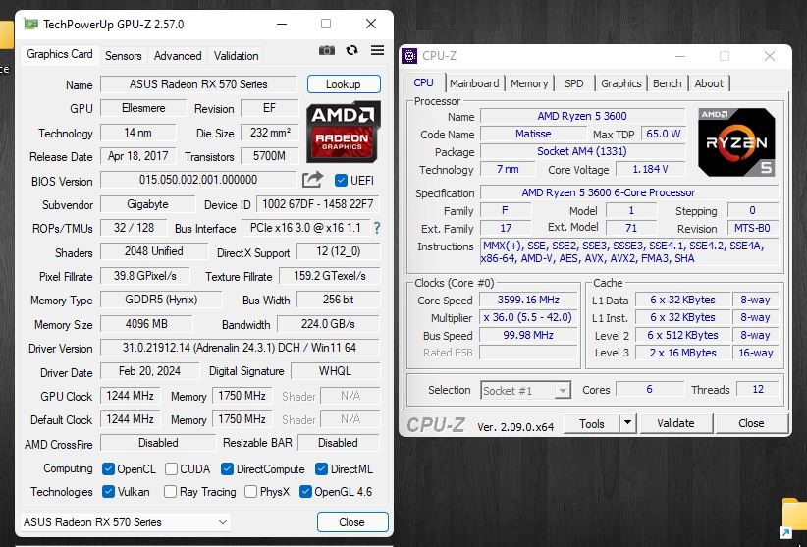Click the CPU Name value AMD Ryzen 5 3600
Image resolution: width=807 pixels, height=547 pixels.
pyautogui.click(x=582, y=116)
